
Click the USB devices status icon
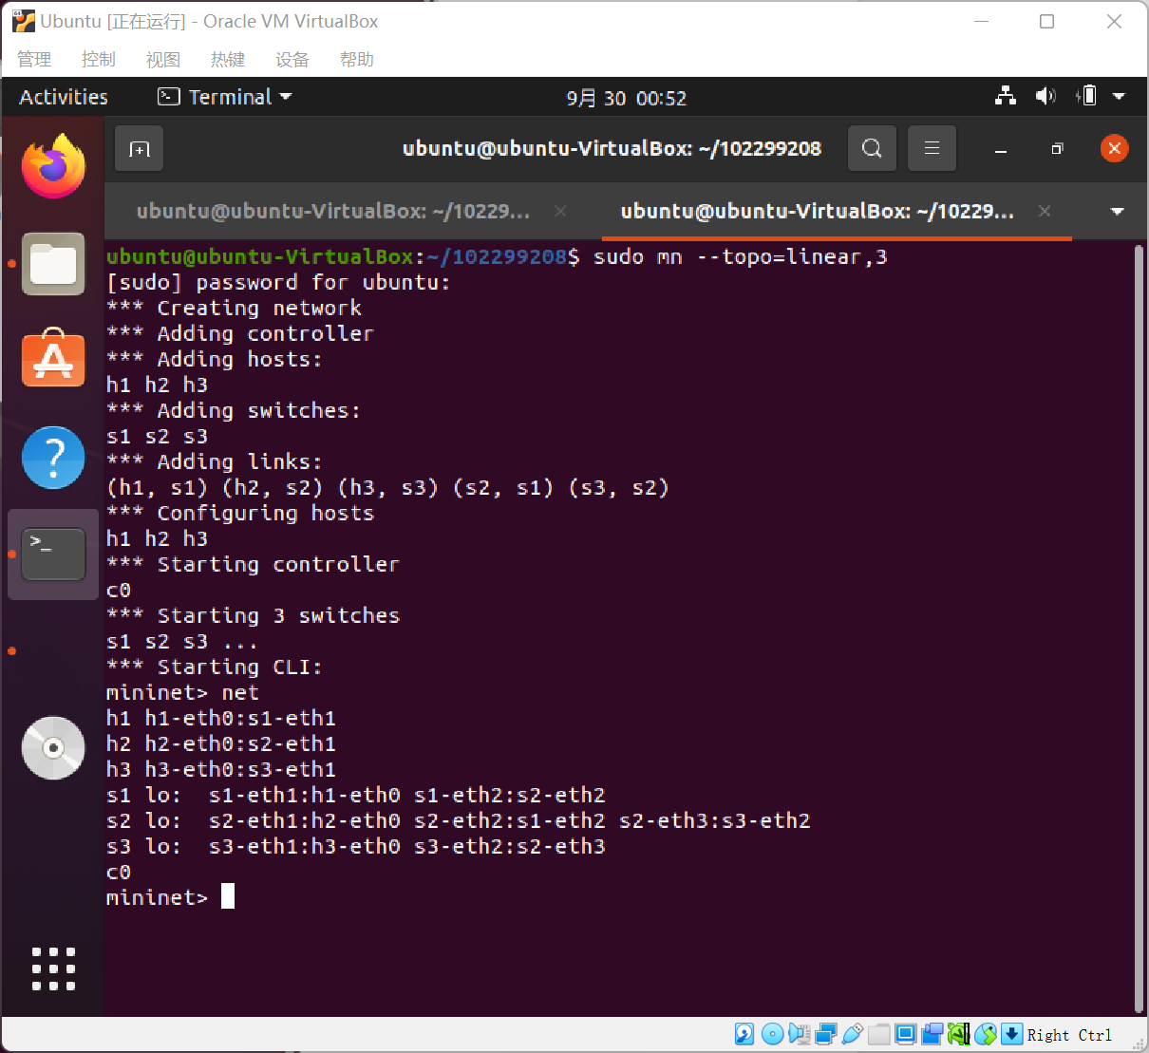(852, 1034)
